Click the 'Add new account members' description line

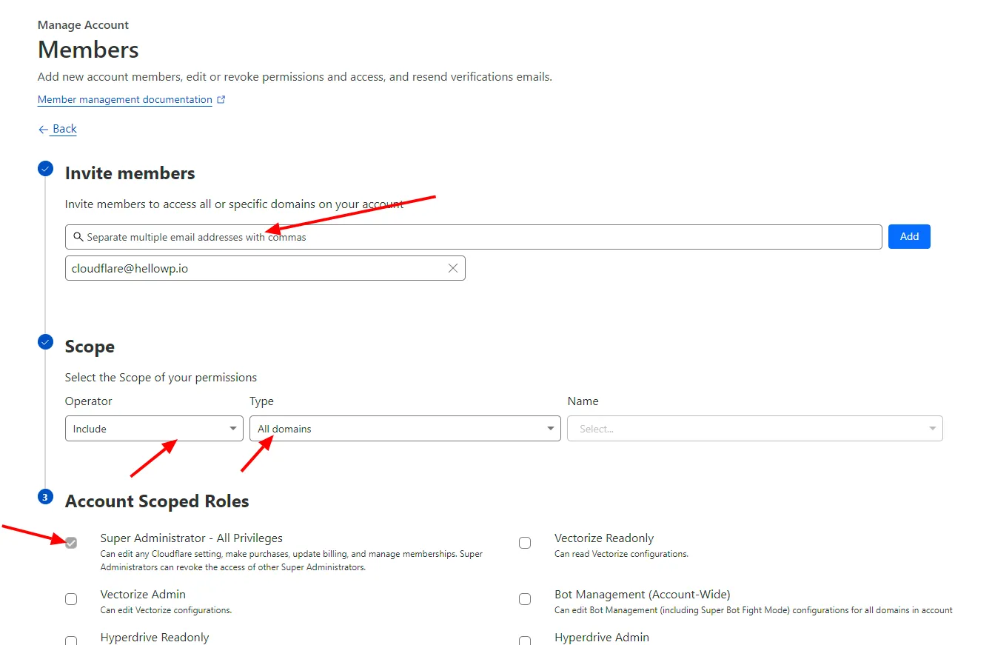point(295,77)
